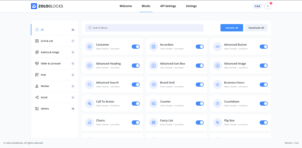
Task: Click the 1.0.6 version badge
Action: click(257, 6)
